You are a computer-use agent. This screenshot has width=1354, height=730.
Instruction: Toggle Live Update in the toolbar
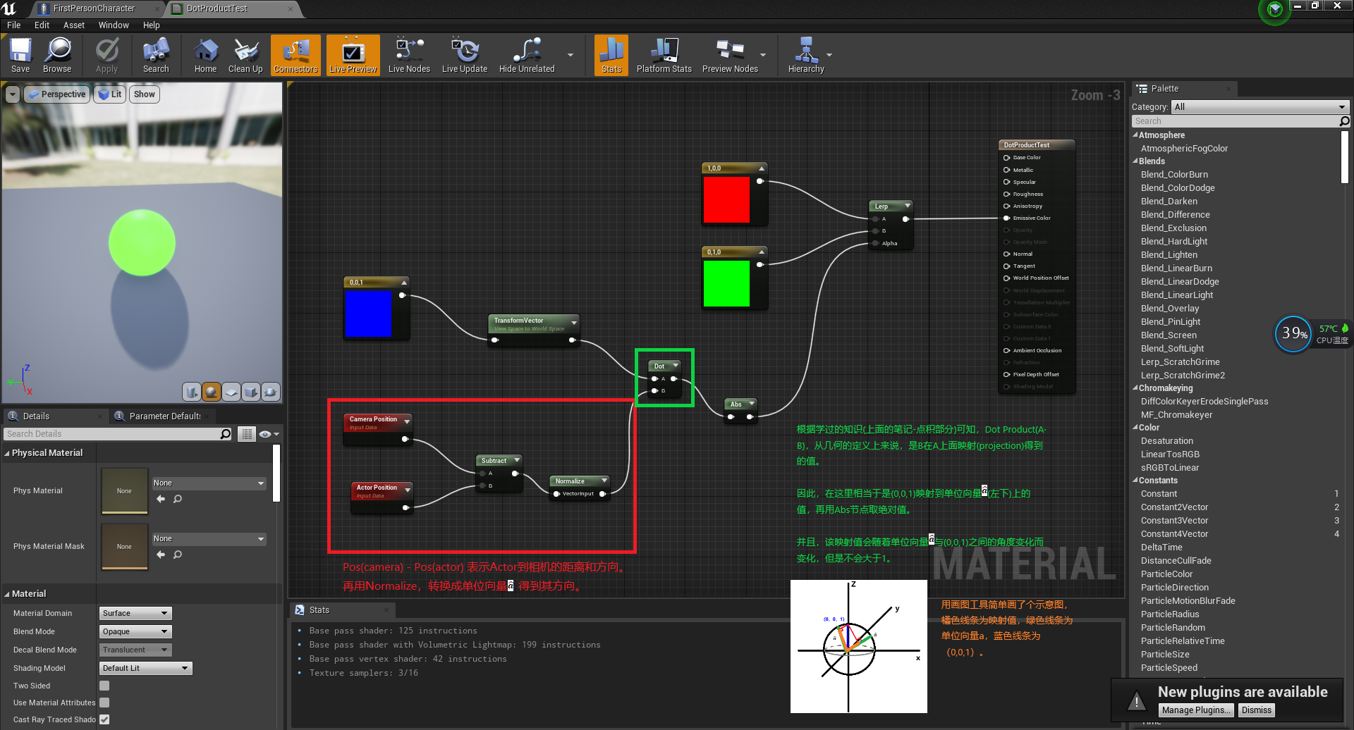[x=465, y=55]
